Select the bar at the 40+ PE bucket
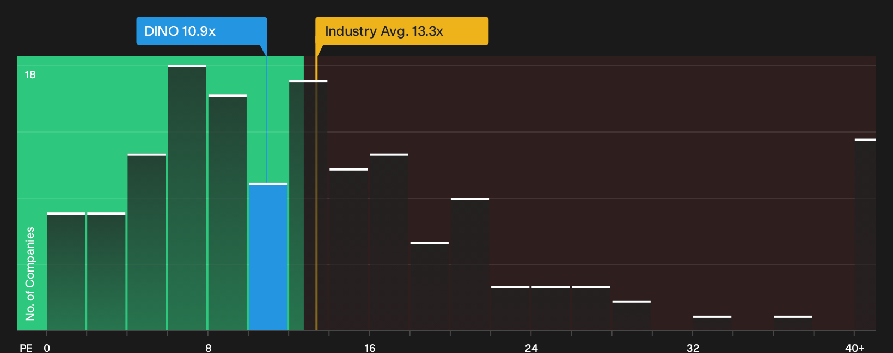This screenshot has height=353, width=893. (x=865, y=235)
